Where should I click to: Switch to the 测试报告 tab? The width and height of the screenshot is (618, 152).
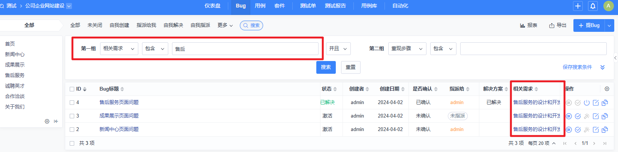[x=335, y=6]
